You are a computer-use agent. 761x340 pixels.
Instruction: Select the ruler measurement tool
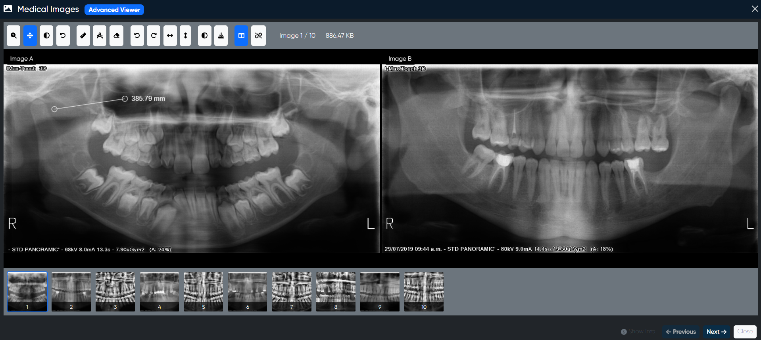pos(83,36)
